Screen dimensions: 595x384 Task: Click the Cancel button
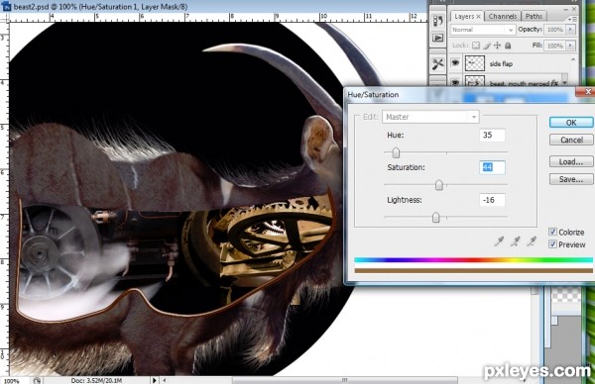(x=571, y=140)
